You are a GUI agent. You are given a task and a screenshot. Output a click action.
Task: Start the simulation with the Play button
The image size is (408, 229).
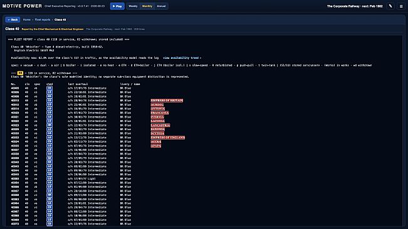tap(117, 6)
